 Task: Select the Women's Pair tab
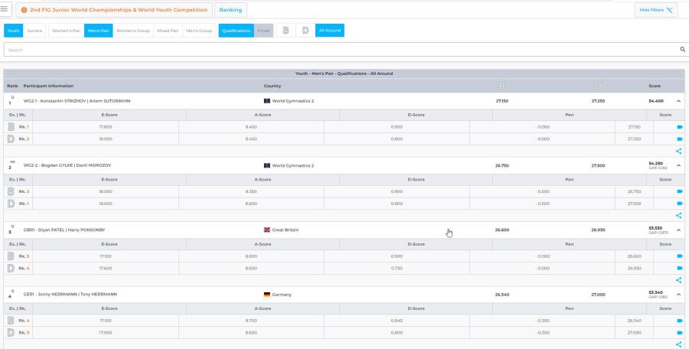click(67, 31)
